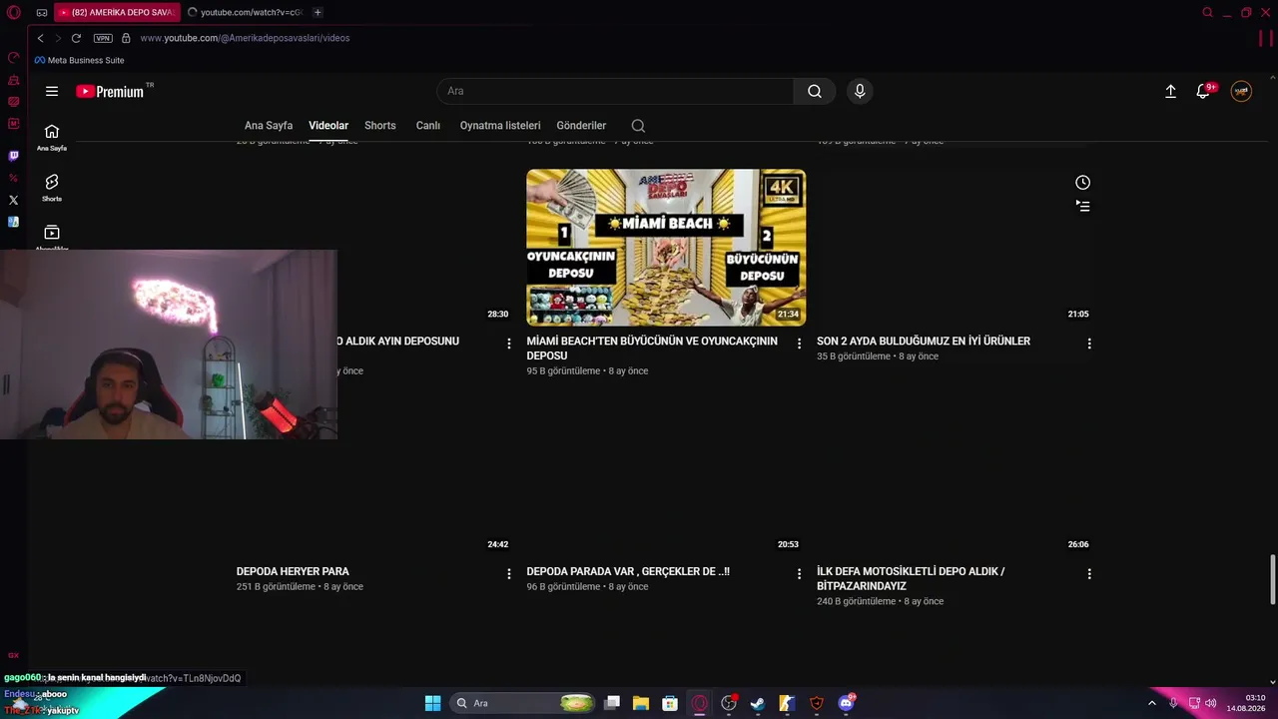Image resolution: width=1278 pixels, height=719 pixels.
Task: Click the Windows taskbar search box
Action: pos(523,703)
